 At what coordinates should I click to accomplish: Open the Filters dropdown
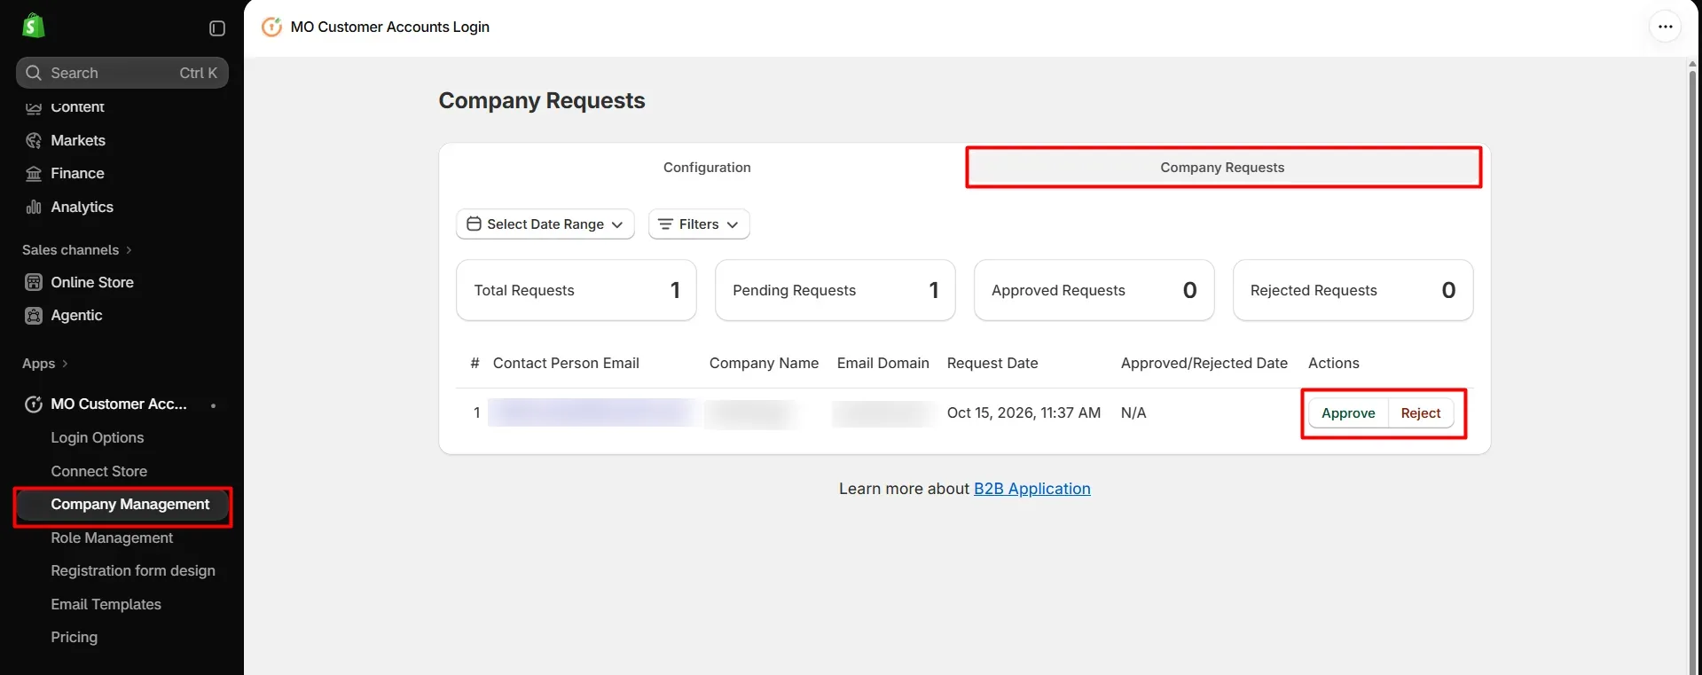tap(699, 224)
